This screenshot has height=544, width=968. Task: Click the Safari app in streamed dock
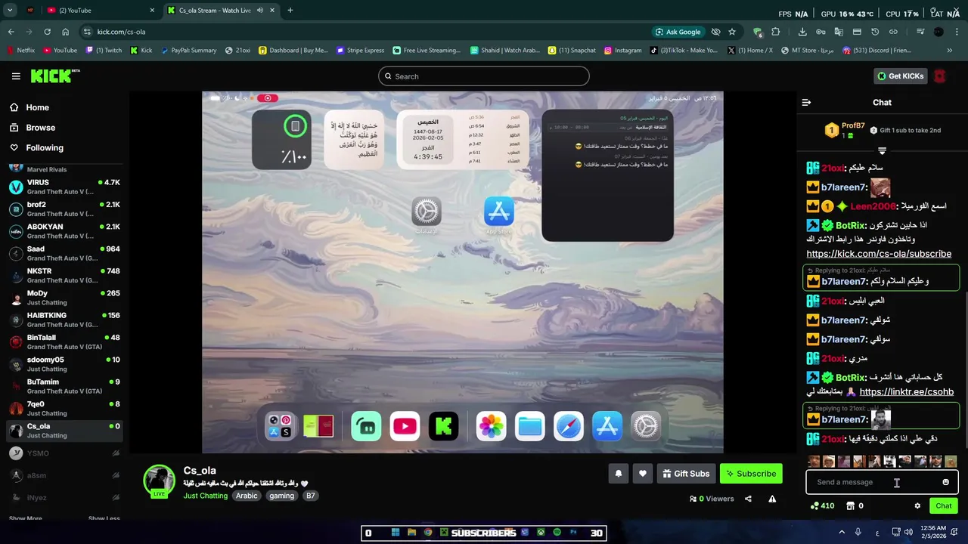click(x=569, y=426)
